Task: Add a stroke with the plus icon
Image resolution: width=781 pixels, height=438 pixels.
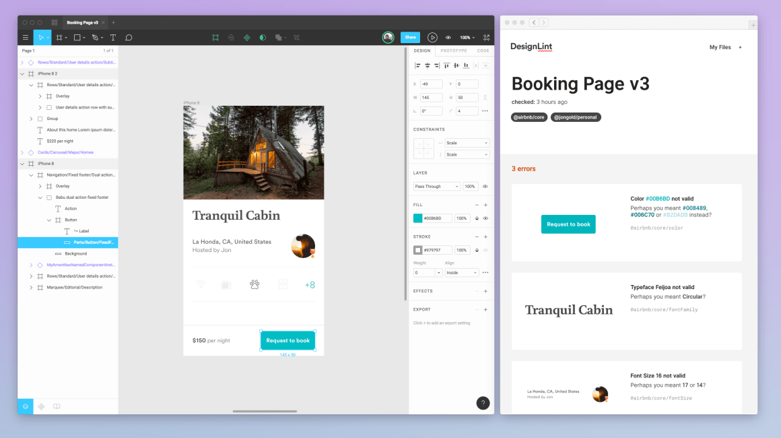Action: coord(485,237)
